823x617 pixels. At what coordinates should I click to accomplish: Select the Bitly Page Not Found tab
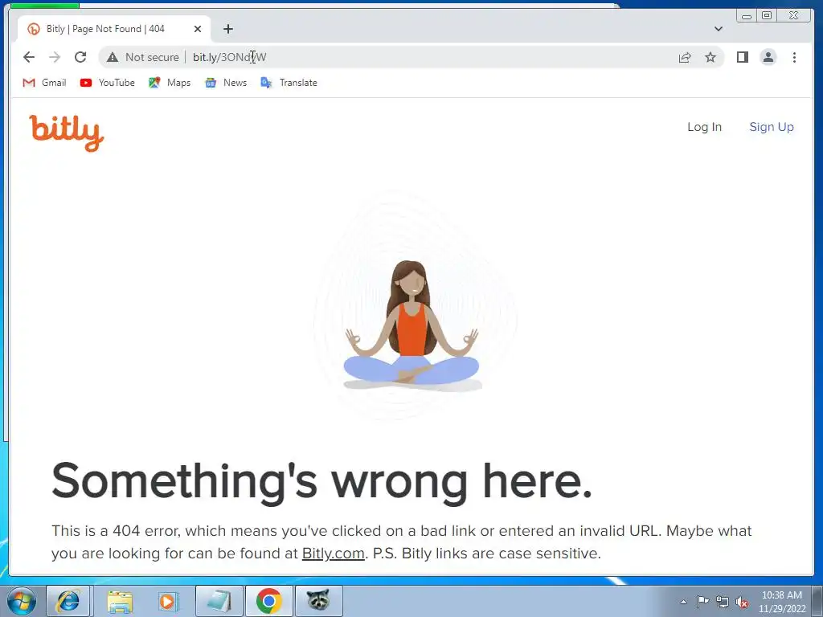pos(114,29)
